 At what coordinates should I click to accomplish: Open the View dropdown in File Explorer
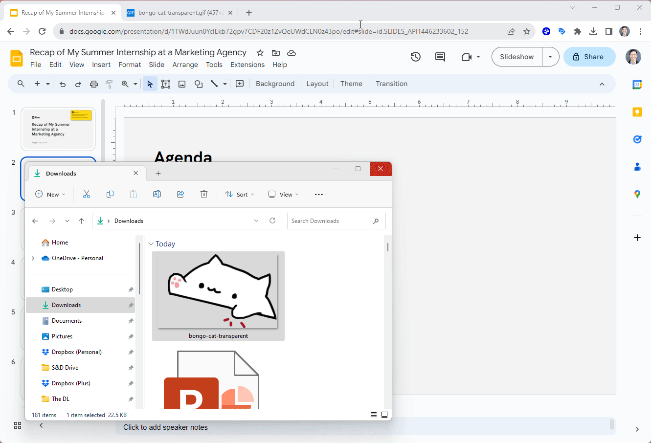click(283, 194)
